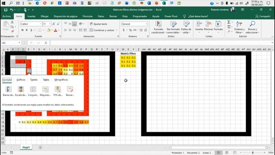Image resolution: width=275 pixels, height=155 pixels.
Task: Click Borrar formato quick analysis option
Action: 70,91
